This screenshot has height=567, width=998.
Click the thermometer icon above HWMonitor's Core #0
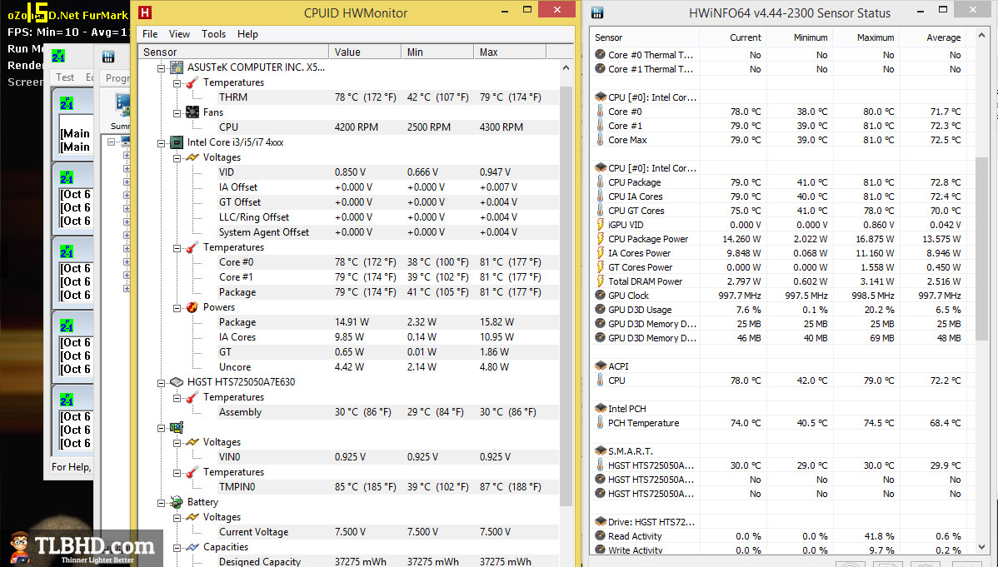192,247
